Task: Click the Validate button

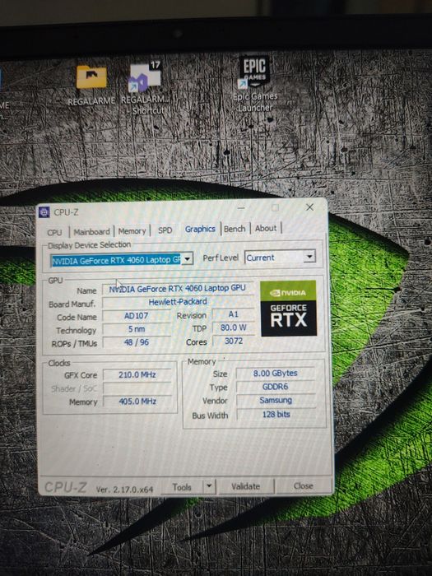Action: coord(246,486)
